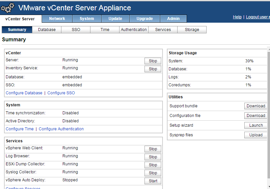This screenshot has height=189, width=270.
Task: Download the Support bundle
Action: pos(256,106)
